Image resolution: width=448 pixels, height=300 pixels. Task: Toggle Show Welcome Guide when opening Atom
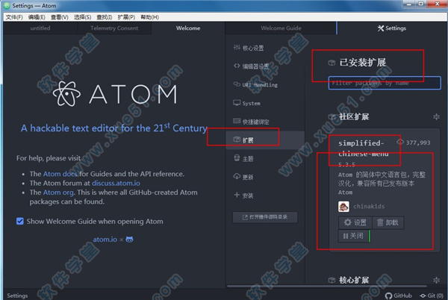tap(20, 221)
